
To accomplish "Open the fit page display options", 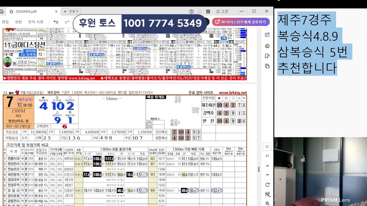I will pyautogui.click(x=267, y=194).
